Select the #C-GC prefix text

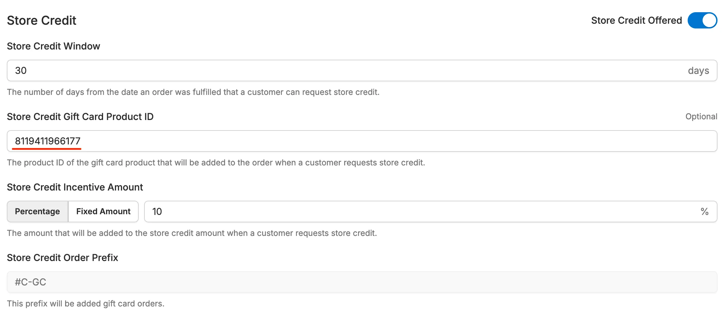30,282
